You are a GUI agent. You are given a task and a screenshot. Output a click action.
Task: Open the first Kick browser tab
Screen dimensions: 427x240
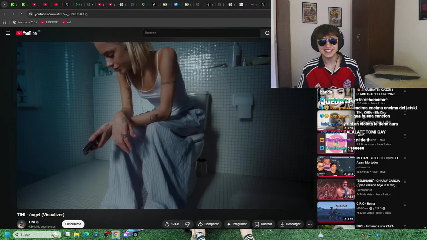pos(12,4)
